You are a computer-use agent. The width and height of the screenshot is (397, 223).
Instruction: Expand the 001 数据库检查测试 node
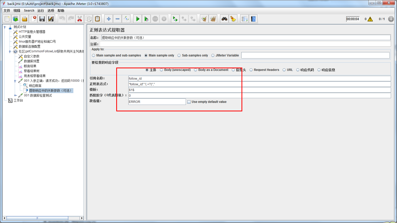click(x=15, y=95)
